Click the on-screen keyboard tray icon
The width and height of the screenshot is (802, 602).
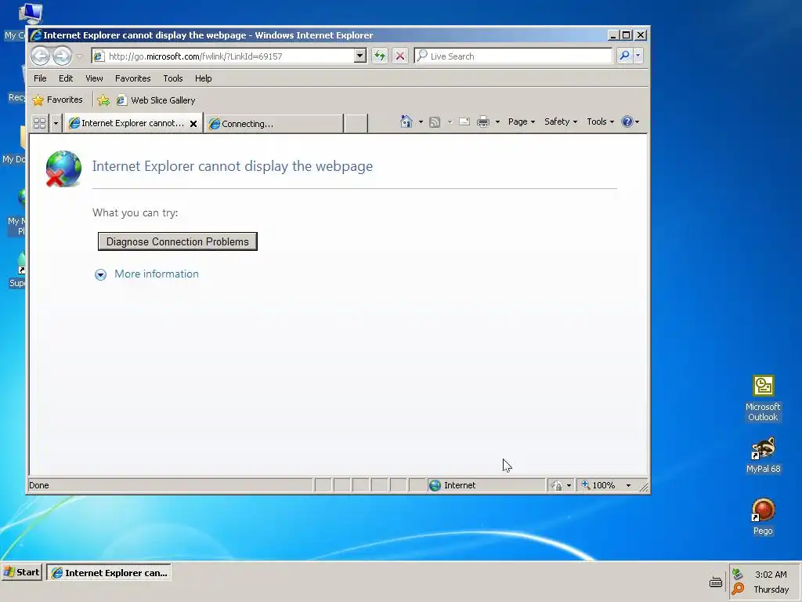716,582
